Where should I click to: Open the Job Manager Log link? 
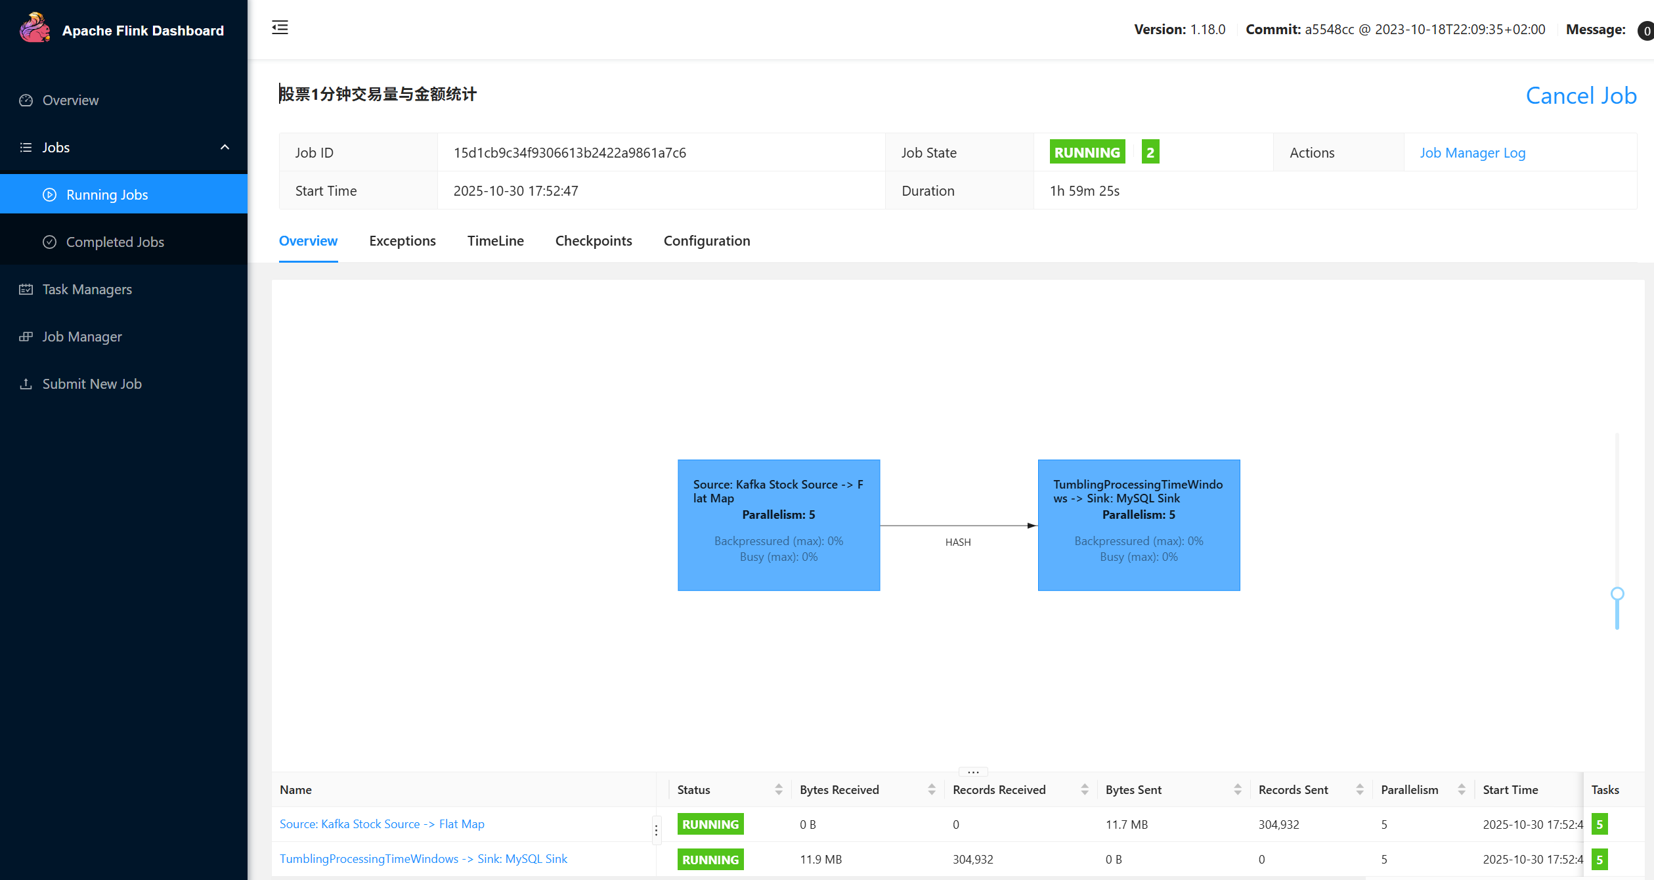tap(1472, 153)
